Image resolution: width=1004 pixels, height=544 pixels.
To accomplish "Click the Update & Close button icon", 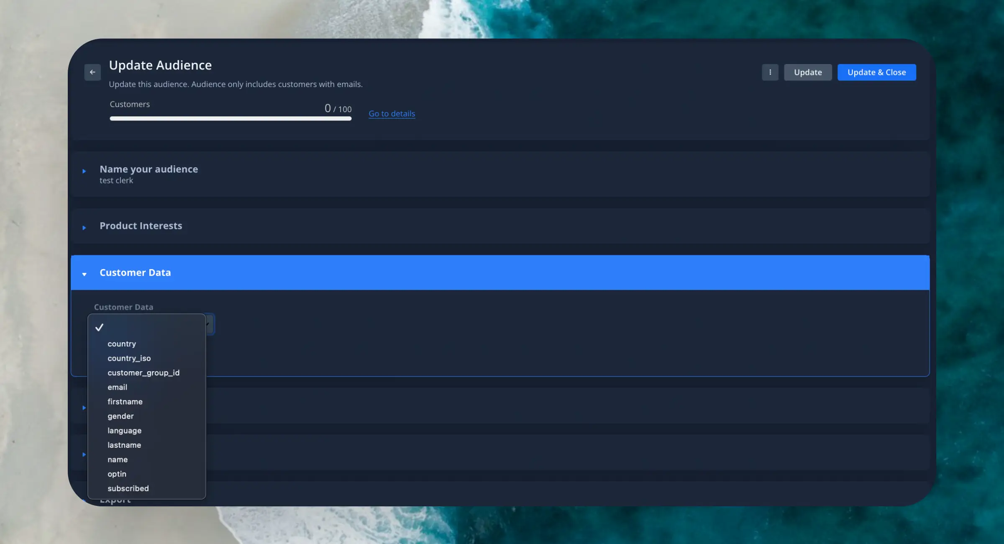I will [x=877, y=72].
